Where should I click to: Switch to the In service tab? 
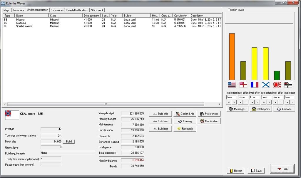coord(19,10)
